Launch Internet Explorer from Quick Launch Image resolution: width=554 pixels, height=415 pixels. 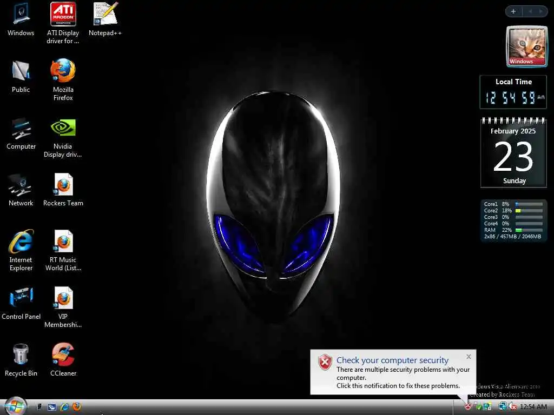(64, 407)
